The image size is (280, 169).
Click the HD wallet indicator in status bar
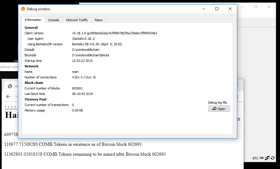pos(262,158)
